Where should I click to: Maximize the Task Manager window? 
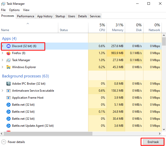pos(149,4)
